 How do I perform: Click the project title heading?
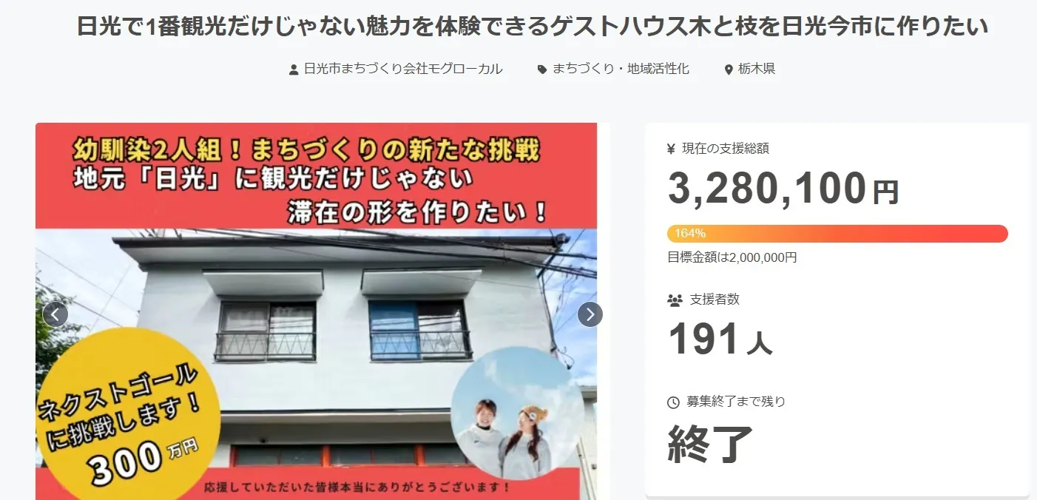pyautogui.click(x=533, y=27)
